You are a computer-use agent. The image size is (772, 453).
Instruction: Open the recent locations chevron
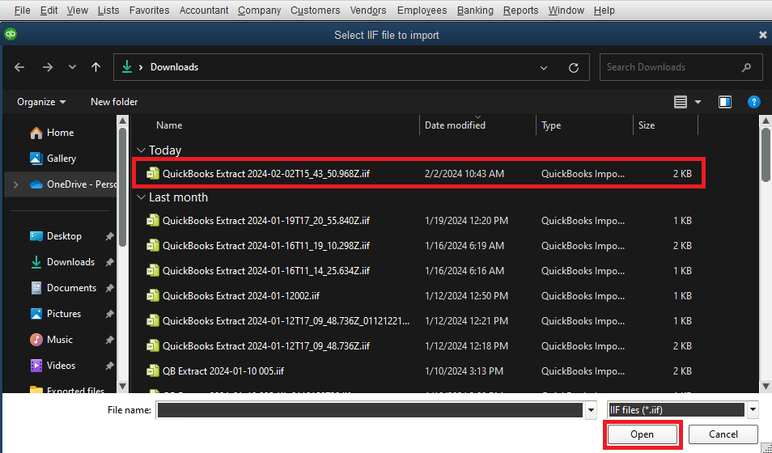pyautogui.click(x=72, y=67)
